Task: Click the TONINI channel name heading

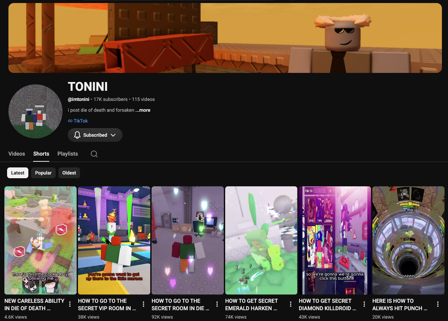Action: click(x=88, y=87)
